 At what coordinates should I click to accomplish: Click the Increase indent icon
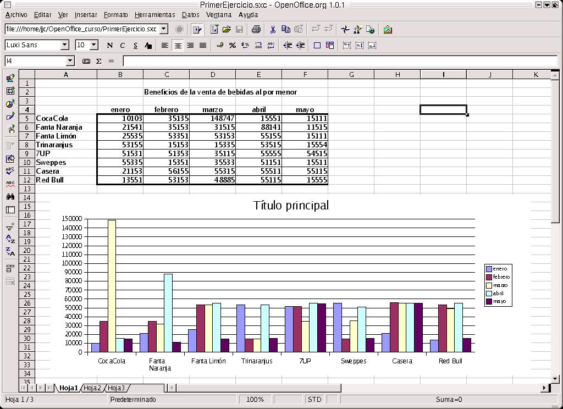pos(300,45)
